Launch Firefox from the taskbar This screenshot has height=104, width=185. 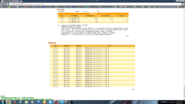[14, 102]
